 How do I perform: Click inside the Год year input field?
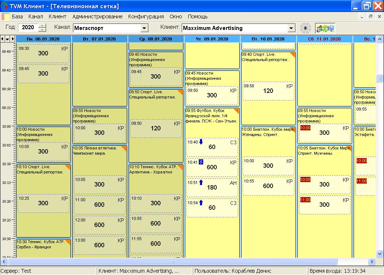pyautogui.click(x=28, y=28)
